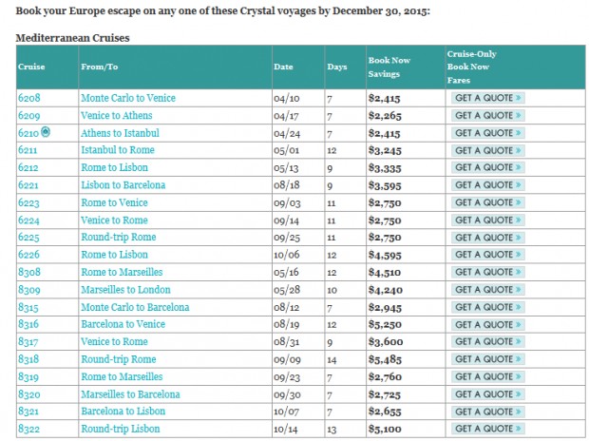589x441 pixels.
Task: Open cruise number 8322 link
Action: [x=28, y=429]
